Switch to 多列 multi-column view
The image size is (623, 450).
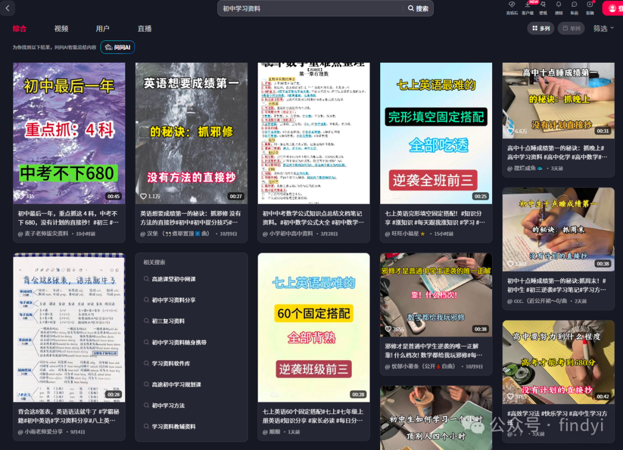[x=541, y=28]
